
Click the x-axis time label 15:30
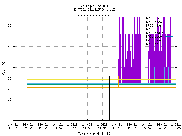coord(132,128)
